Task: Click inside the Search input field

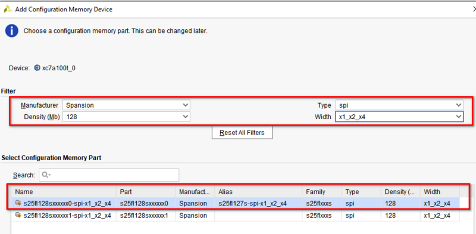Action: (x=109, y=175)
